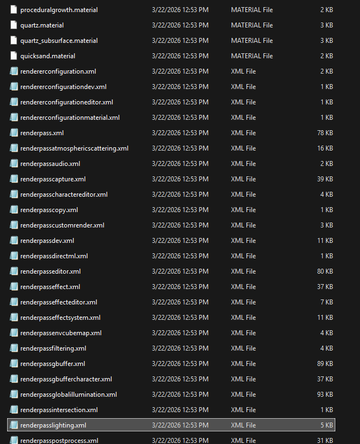Select the file name renderpassintersection.xml

pos(59,410)
